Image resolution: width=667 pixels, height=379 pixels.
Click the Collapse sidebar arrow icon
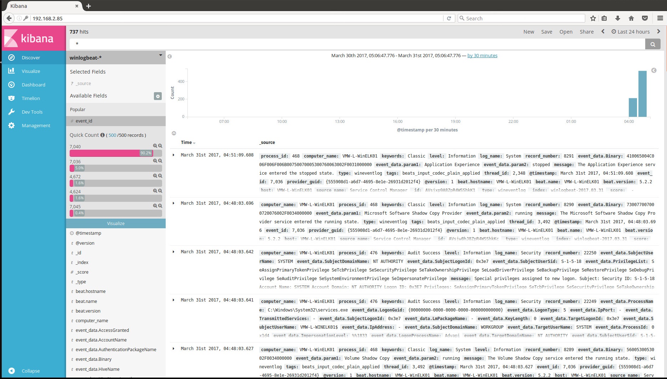11,371
